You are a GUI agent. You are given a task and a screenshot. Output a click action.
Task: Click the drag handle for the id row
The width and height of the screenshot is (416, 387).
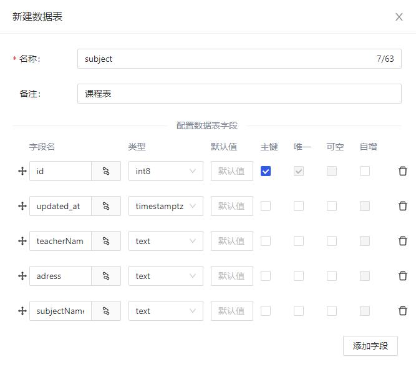pyautogui.click(x=22, y=171)
